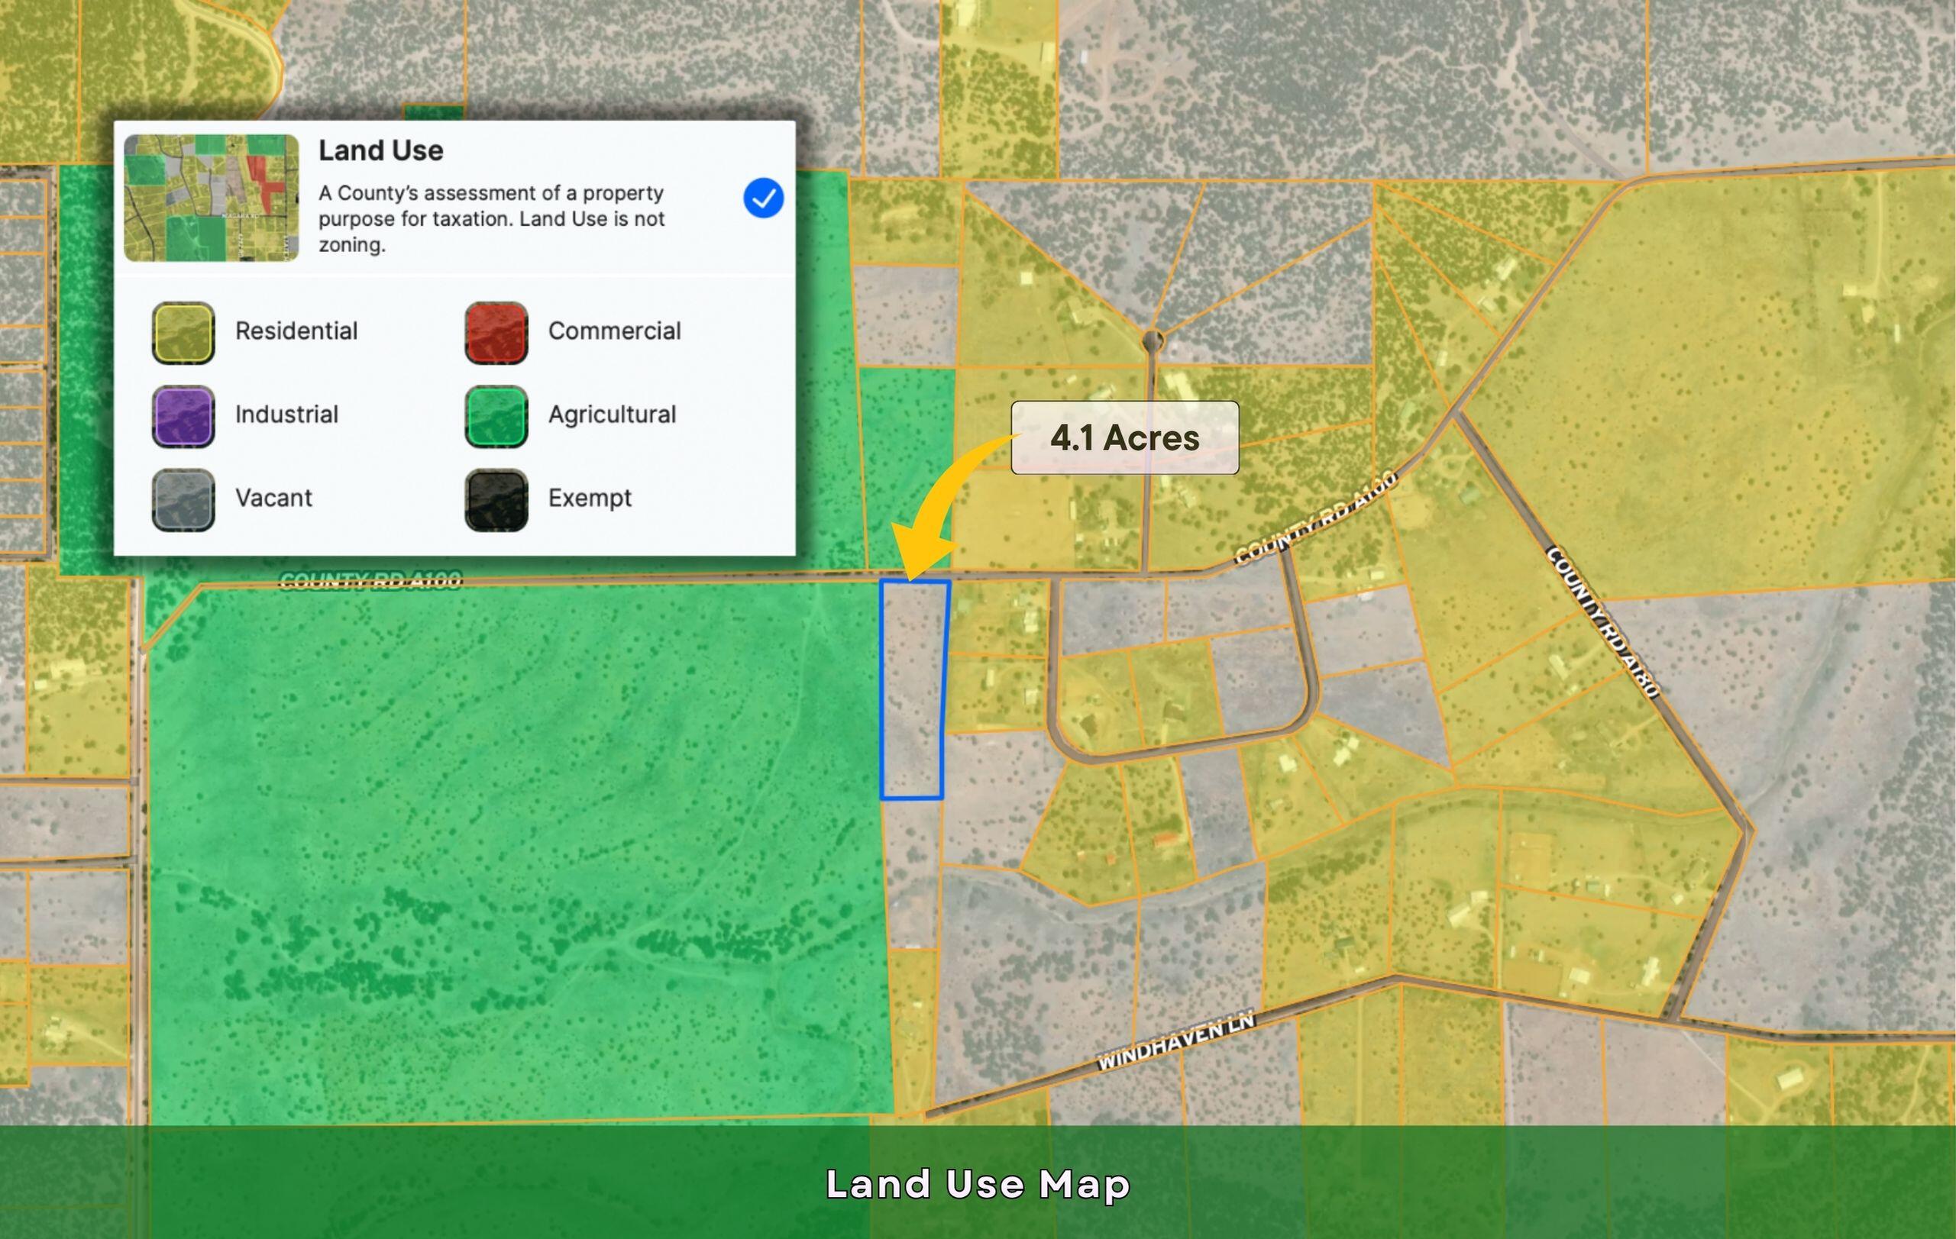Pick the Agricultural green color swatch
Viewport: 1956px width, 1239px height.
tap(496, 416)
